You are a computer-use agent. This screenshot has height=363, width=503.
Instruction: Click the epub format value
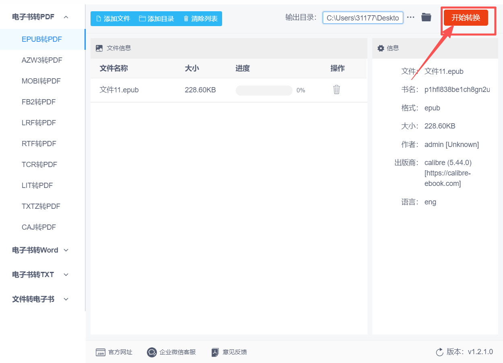(x=432, y=108)
